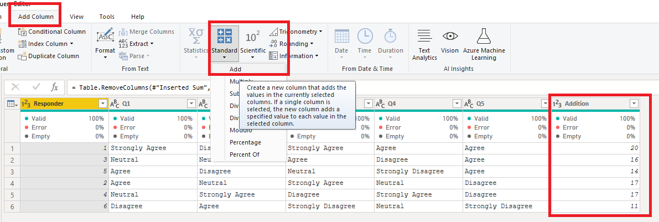Select the Addition column header
Screen dimensions: 659x222
[x=595, y=104]
